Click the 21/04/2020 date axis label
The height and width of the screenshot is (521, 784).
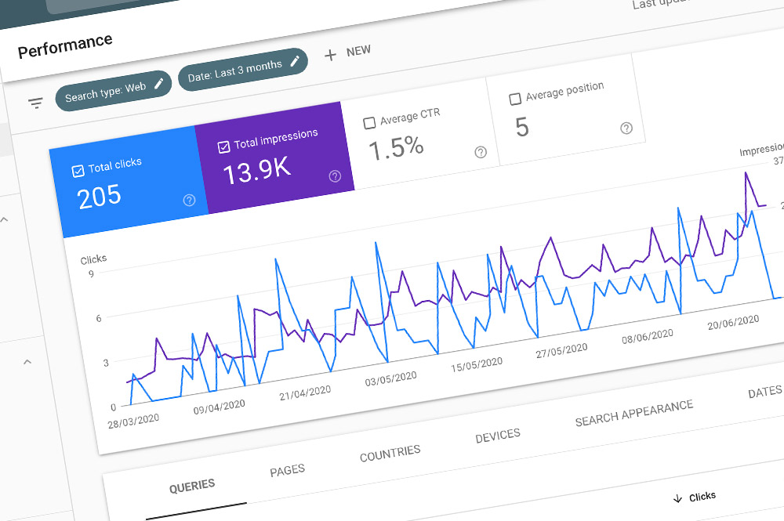(305, 393)
